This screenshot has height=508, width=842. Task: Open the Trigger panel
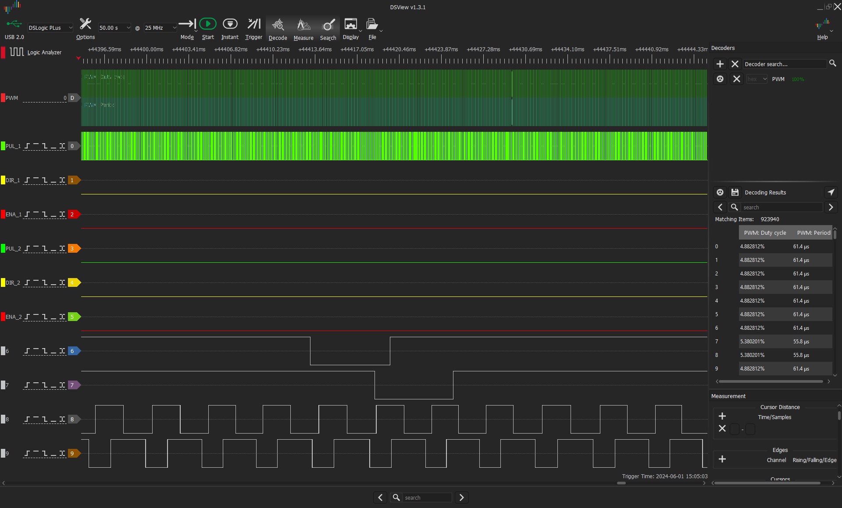pos(253,24)
